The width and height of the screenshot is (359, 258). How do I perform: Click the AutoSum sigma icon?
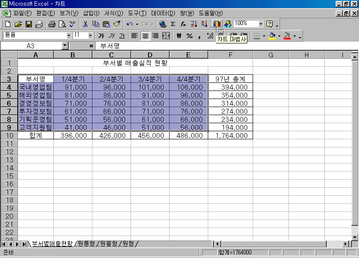coord(173,24)
